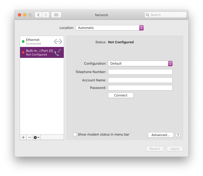Click the Network window title
The image size is (203, 176).
click(x=102, y=15)
